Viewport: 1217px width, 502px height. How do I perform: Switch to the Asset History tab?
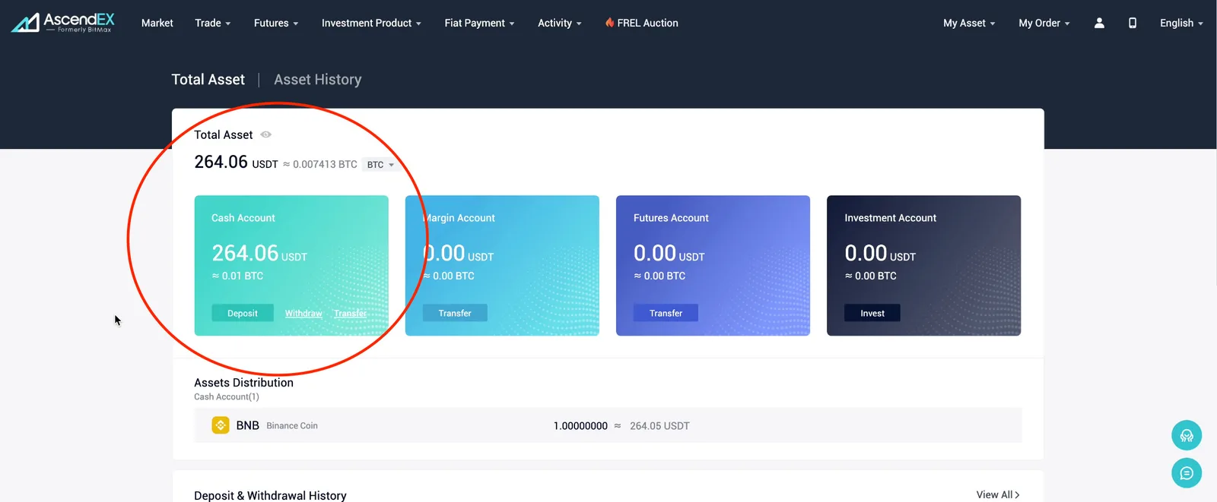click(318, 80)
